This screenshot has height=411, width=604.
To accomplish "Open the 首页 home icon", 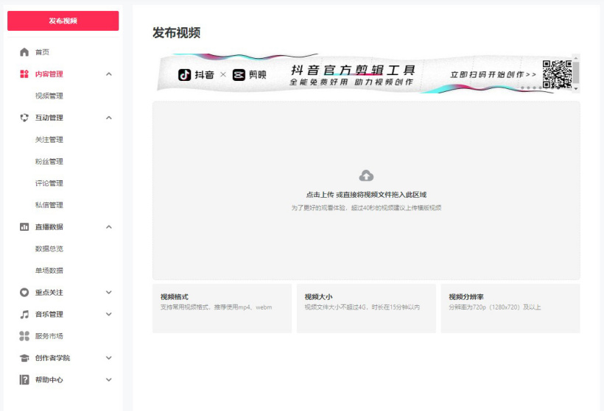I will [x=24, y=52].
